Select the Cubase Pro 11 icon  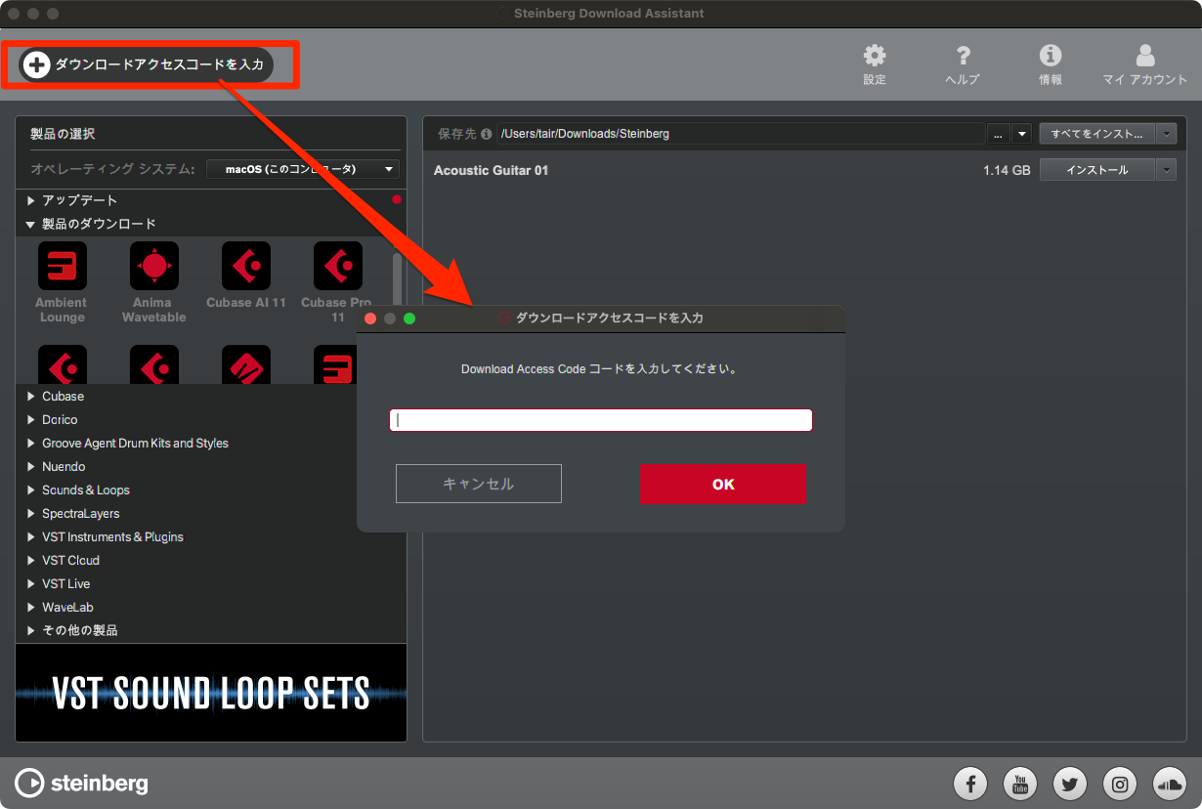(338, 267)
